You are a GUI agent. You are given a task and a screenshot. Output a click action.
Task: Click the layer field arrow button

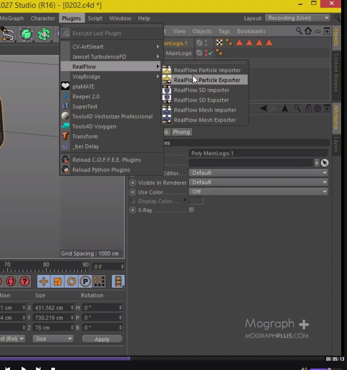(x=316, y=163)
